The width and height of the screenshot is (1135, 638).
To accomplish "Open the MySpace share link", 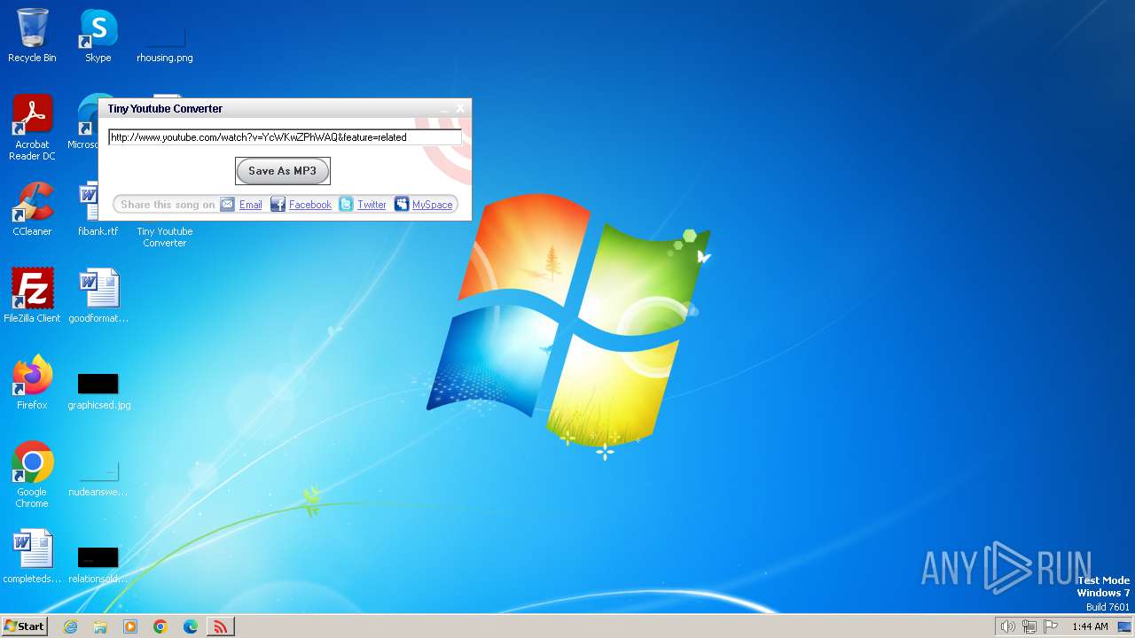I will coord(433,205).
